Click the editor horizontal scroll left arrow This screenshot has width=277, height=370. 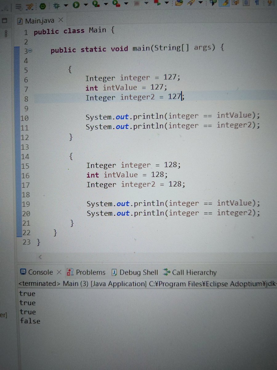click(x=40, y=257)
